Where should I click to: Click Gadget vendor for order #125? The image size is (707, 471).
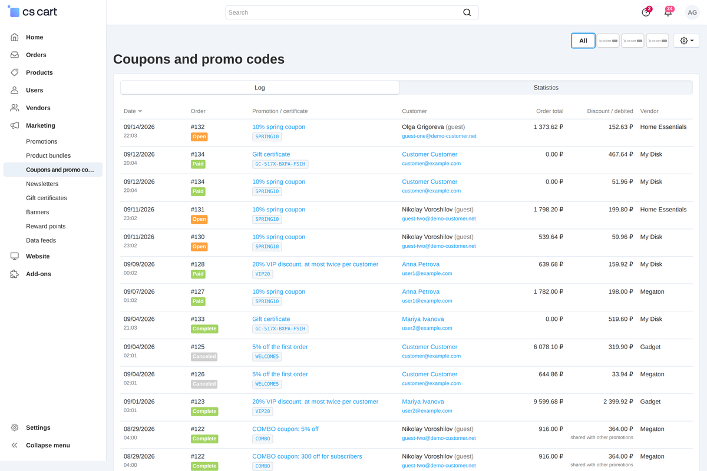(x=650, y=347)
